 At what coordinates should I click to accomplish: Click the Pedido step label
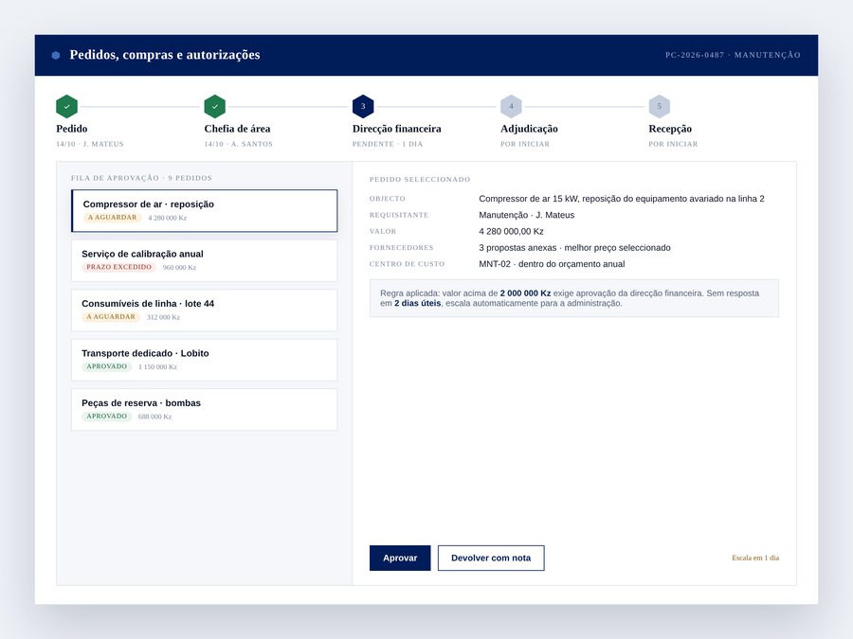[72, 129]
